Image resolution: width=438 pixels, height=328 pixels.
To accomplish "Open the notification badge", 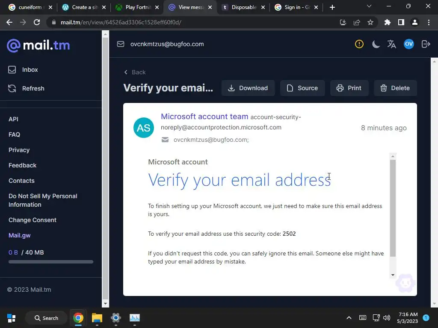I will pos(426,318).
